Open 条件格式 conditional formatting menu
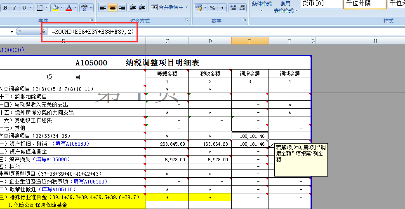 click(261, 7)
